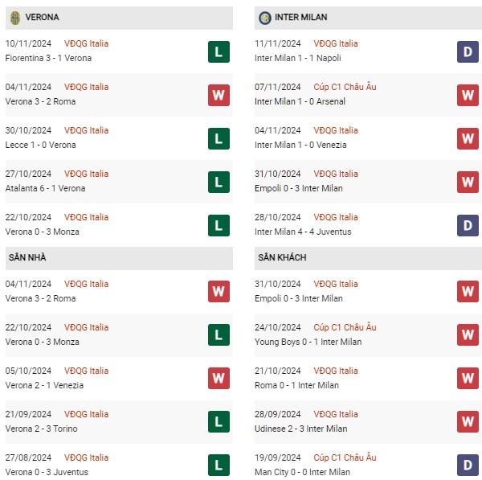The image size is (482, 480).
Task: Click the L badge for Verona 0 - 3 Juventus
Action: tap(219, 465)
